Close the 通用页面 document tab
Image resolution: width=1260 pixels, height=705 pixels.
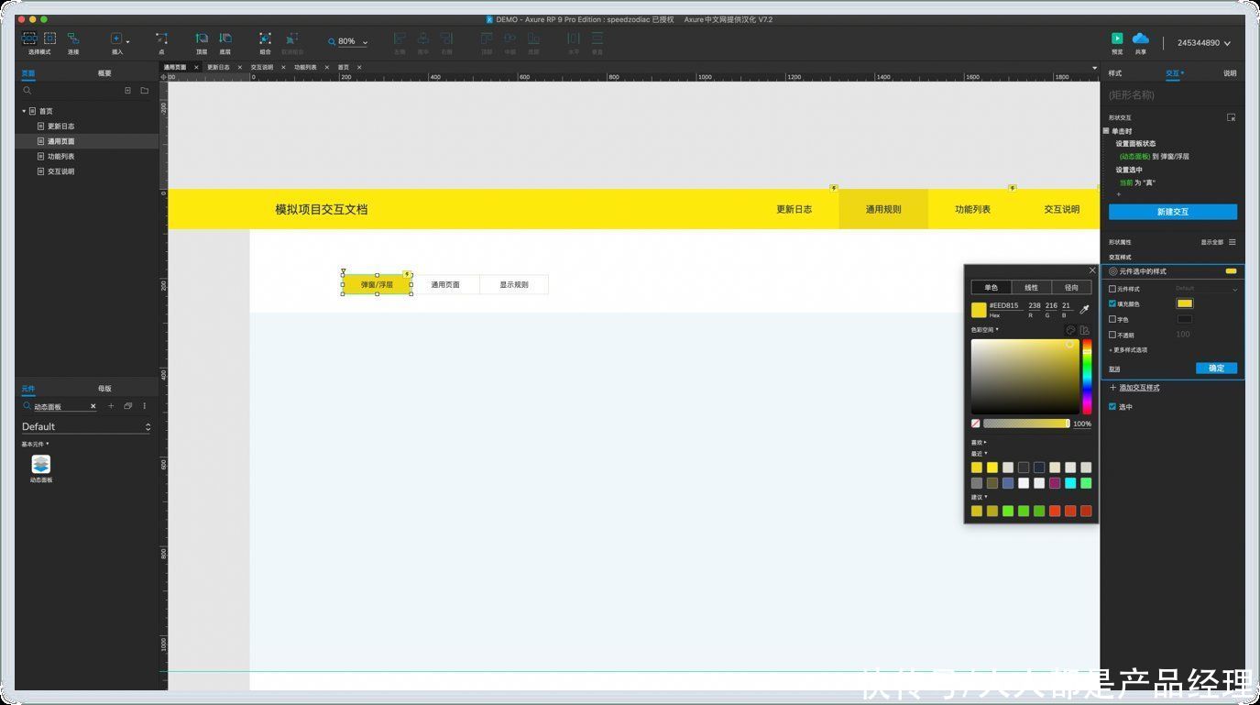[x=196, y=67]
